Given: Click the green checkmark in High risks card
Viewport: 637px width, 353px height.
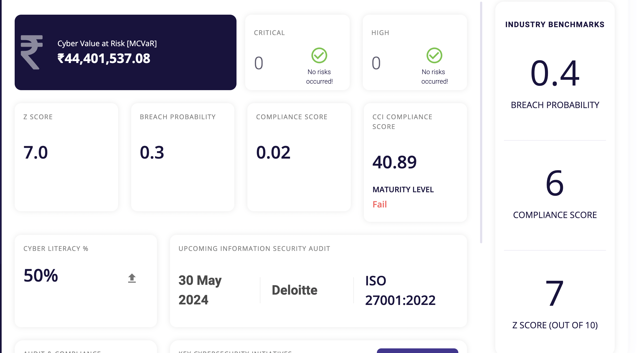Looking at the screenshot, I should click(434, 56).
